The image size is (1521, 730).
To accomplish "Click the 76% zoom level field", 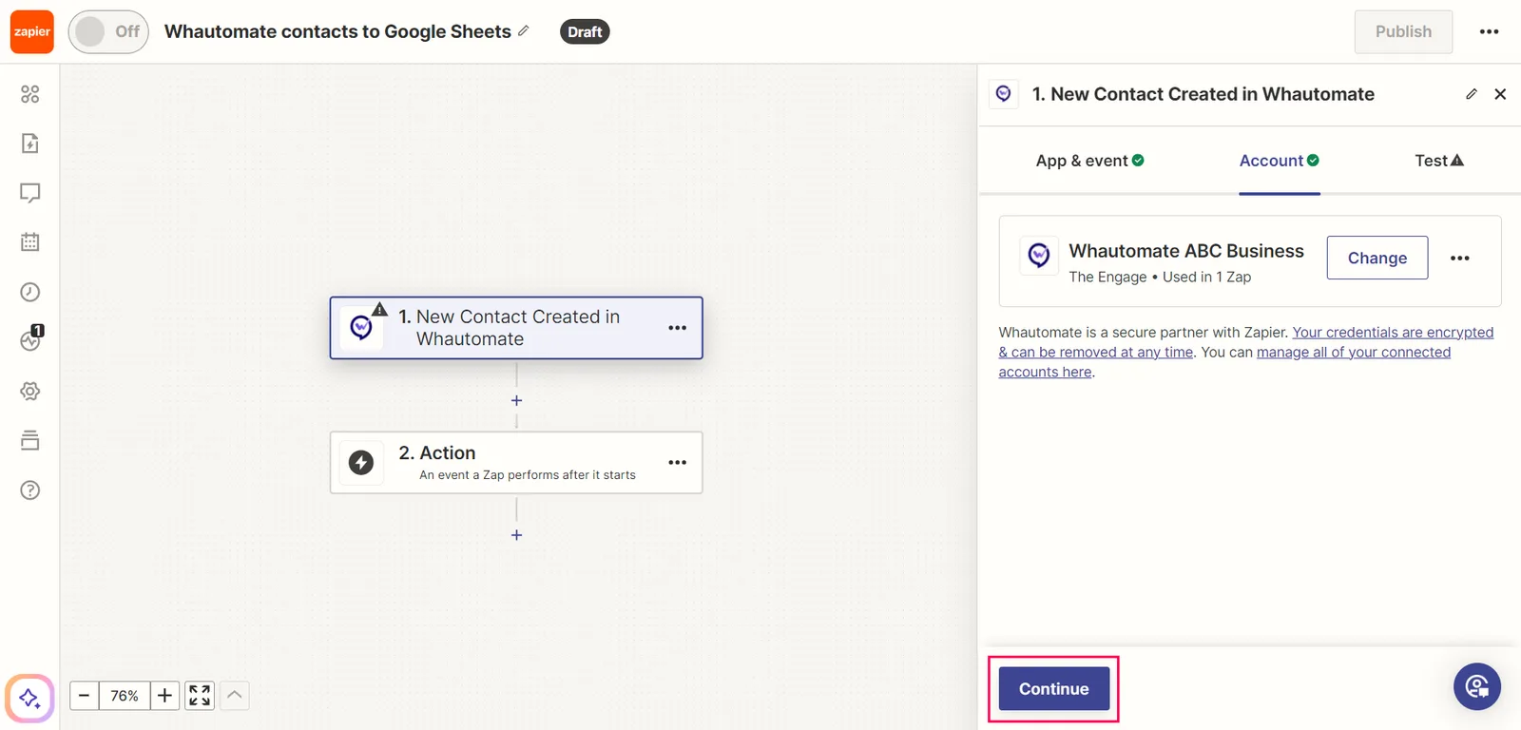I will pos(125,696).
